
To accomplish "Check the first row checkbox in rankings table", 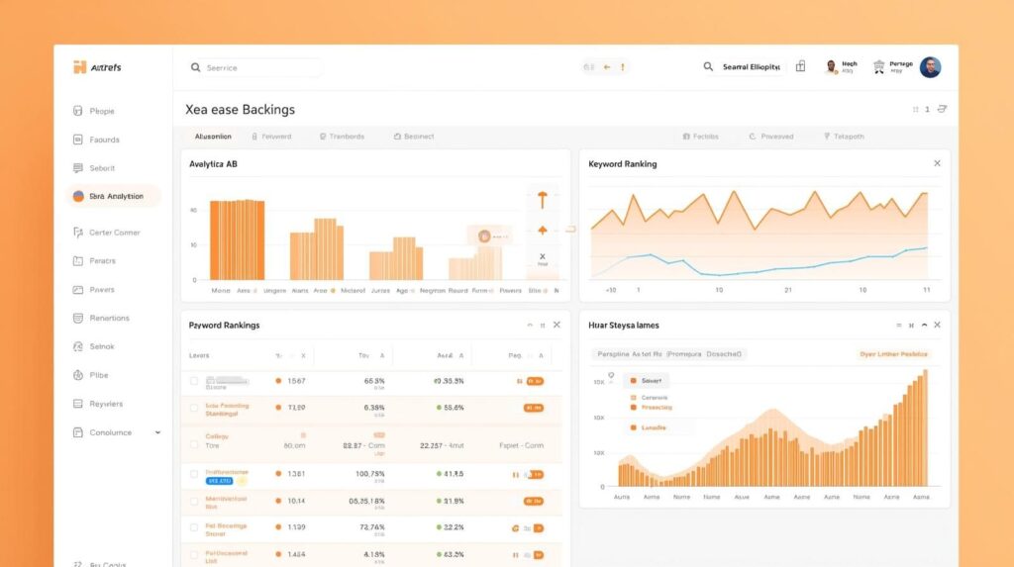I will 194,381.
